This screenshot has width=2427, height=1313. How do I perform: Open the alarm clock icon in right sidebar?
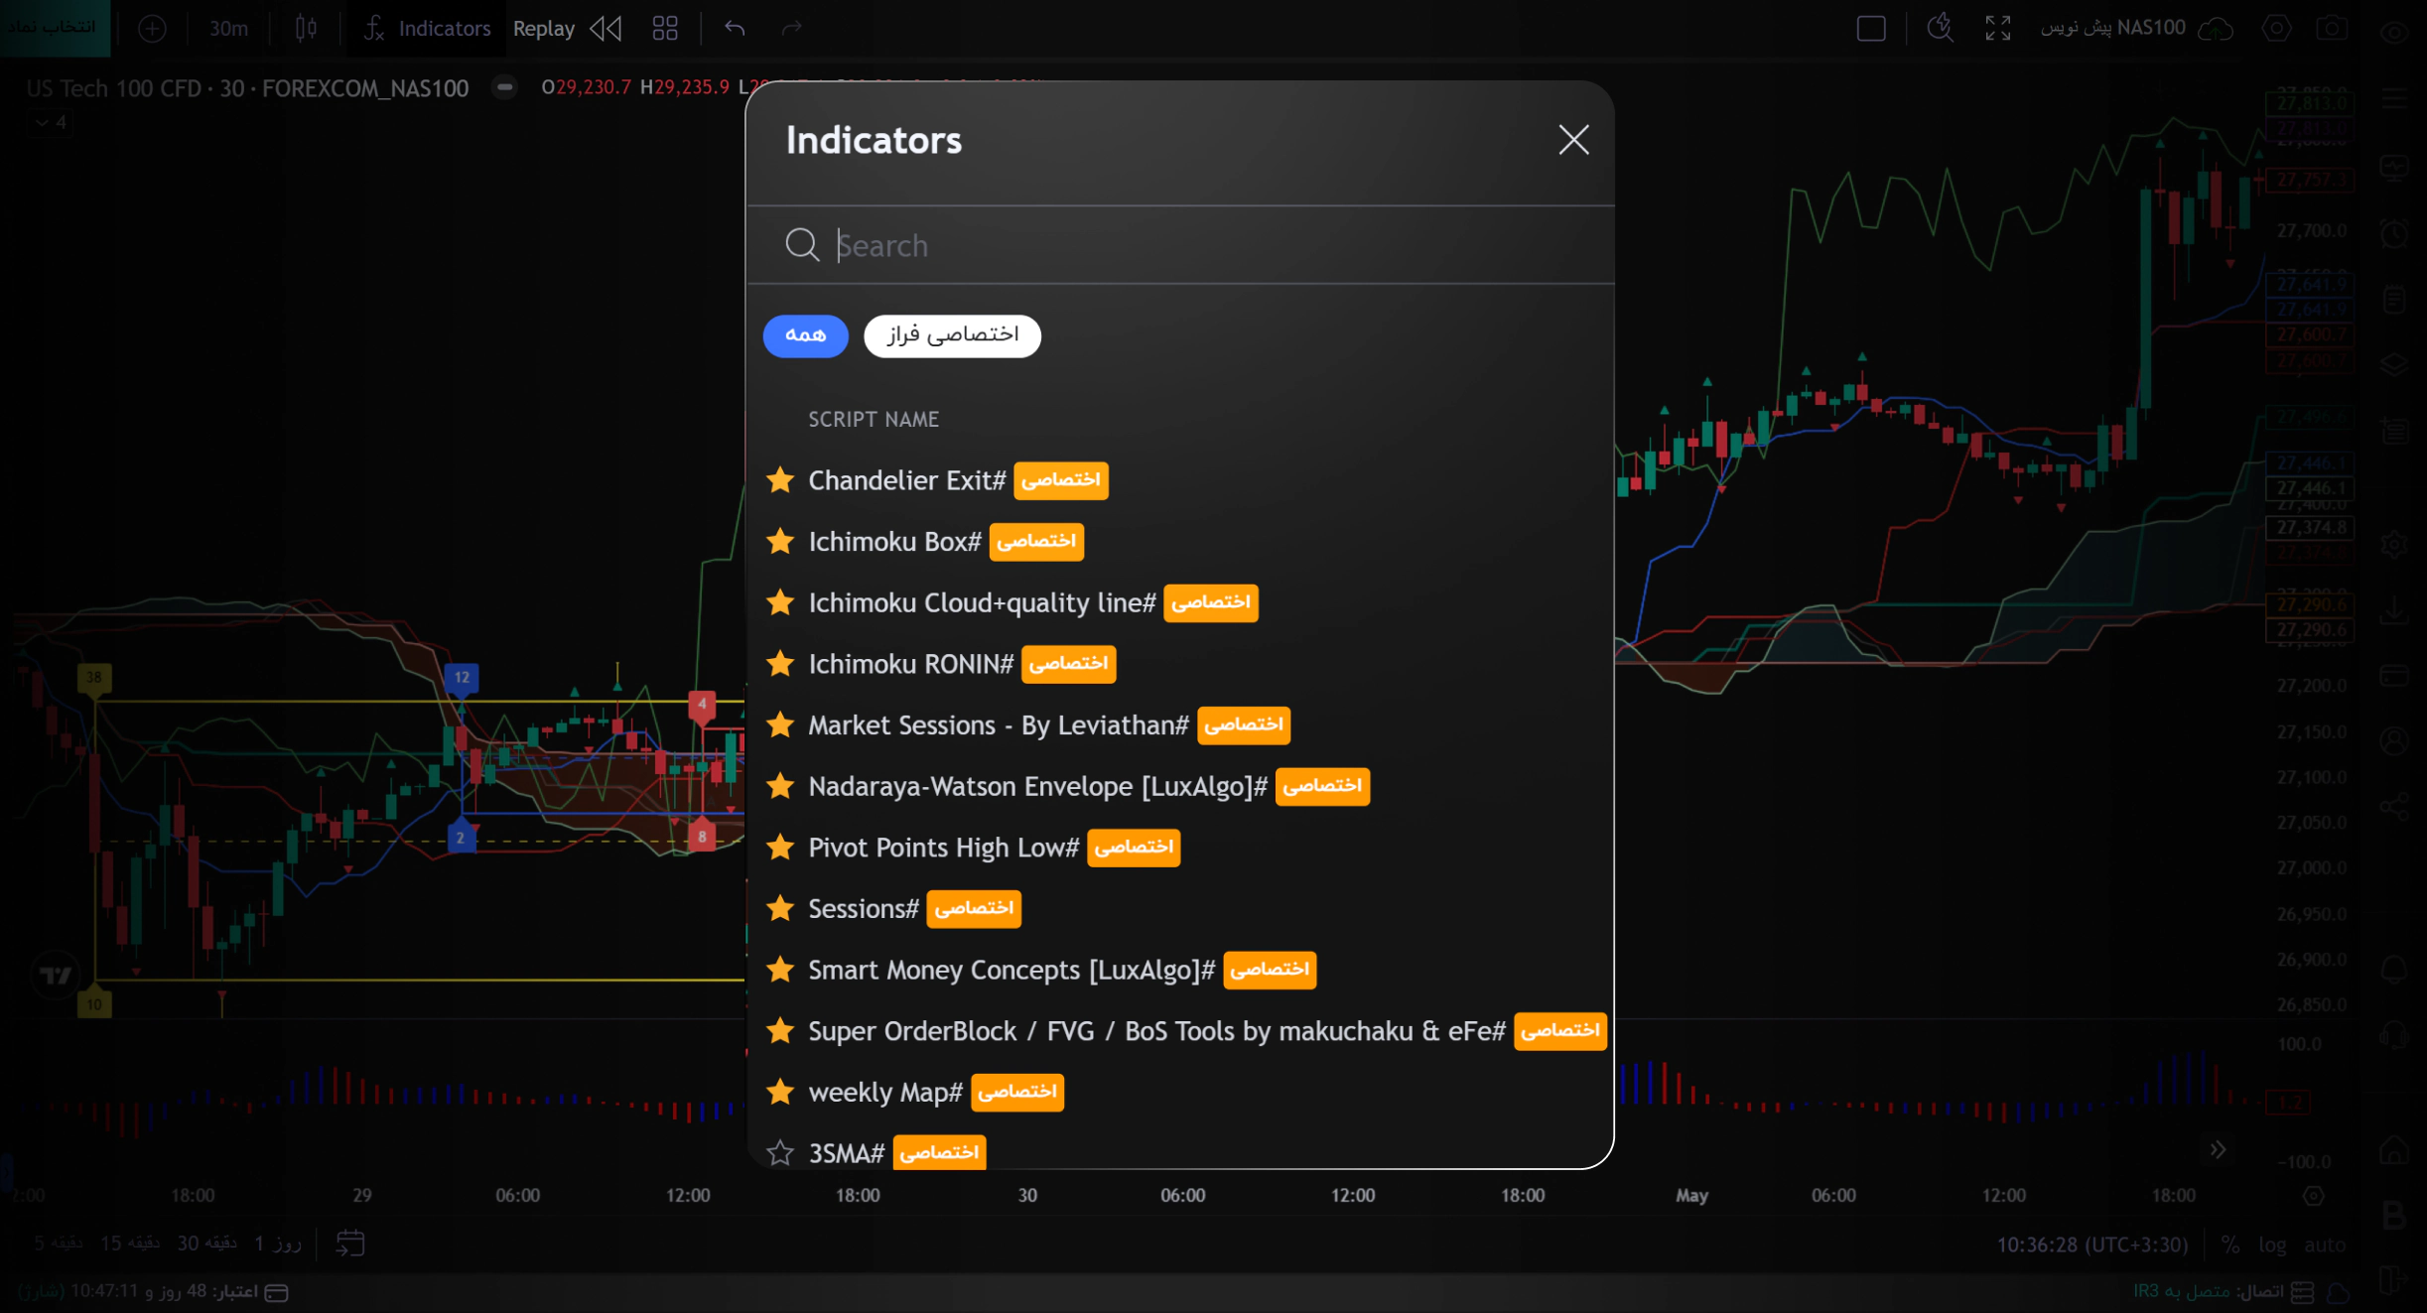click(2394, 234)
